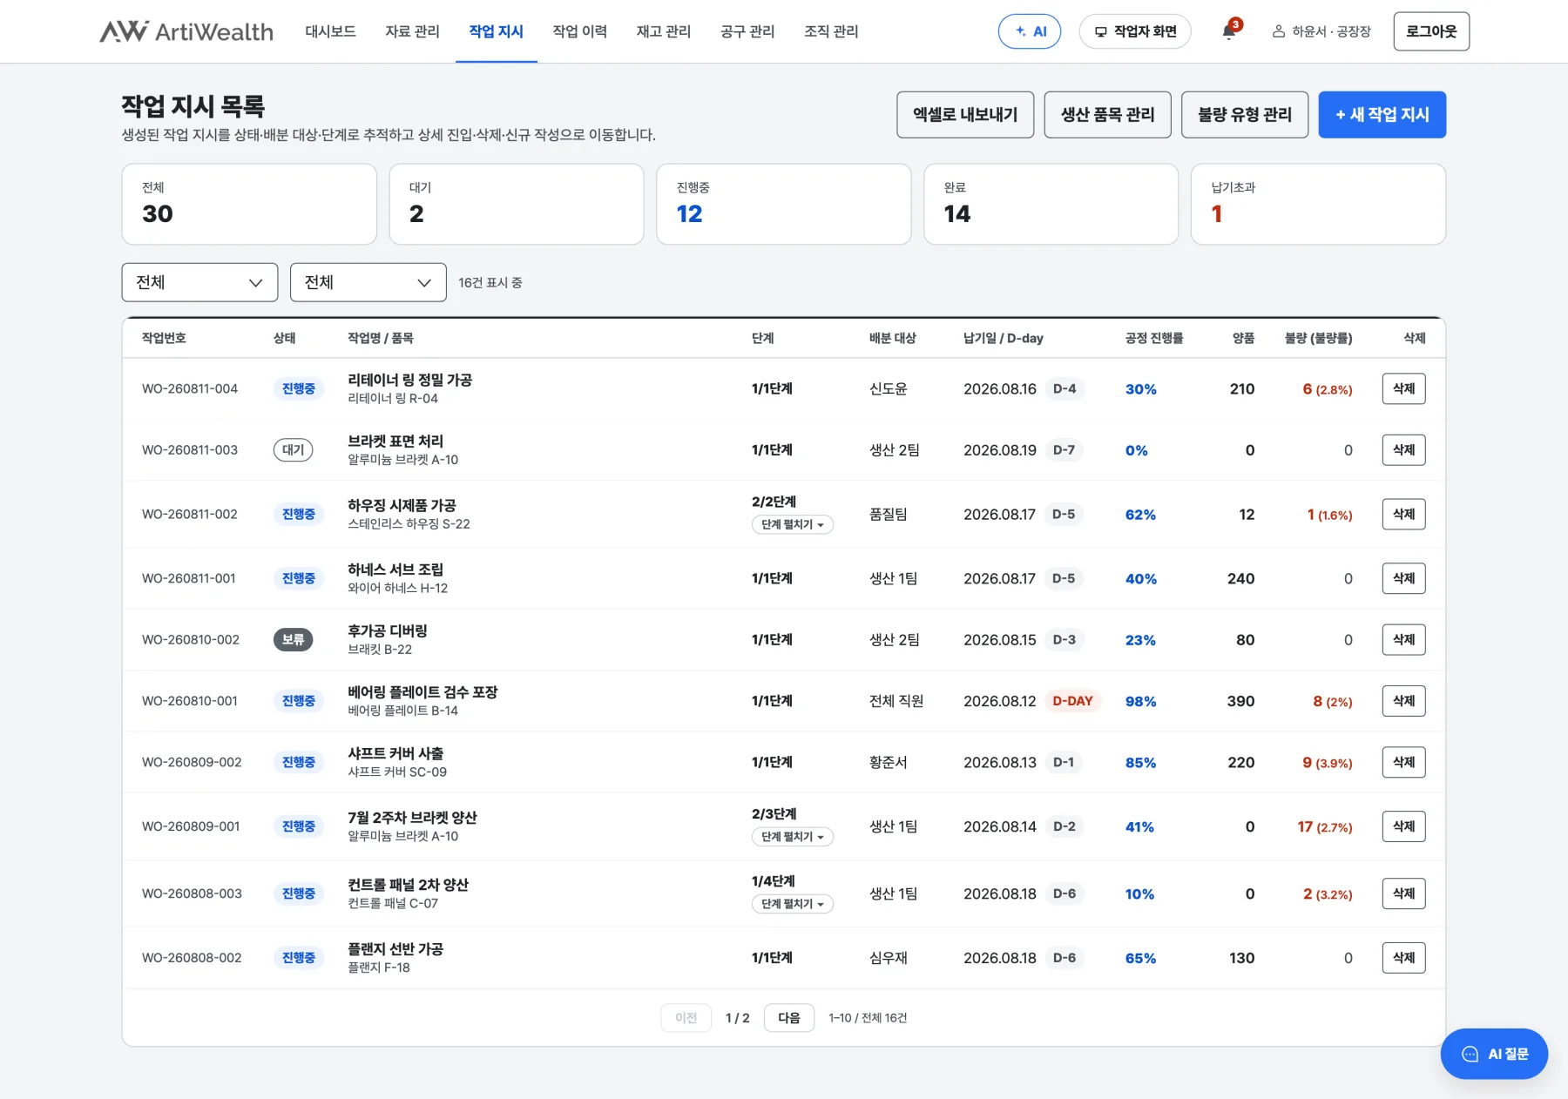Click the 공정 진행률 column header

1153,338
